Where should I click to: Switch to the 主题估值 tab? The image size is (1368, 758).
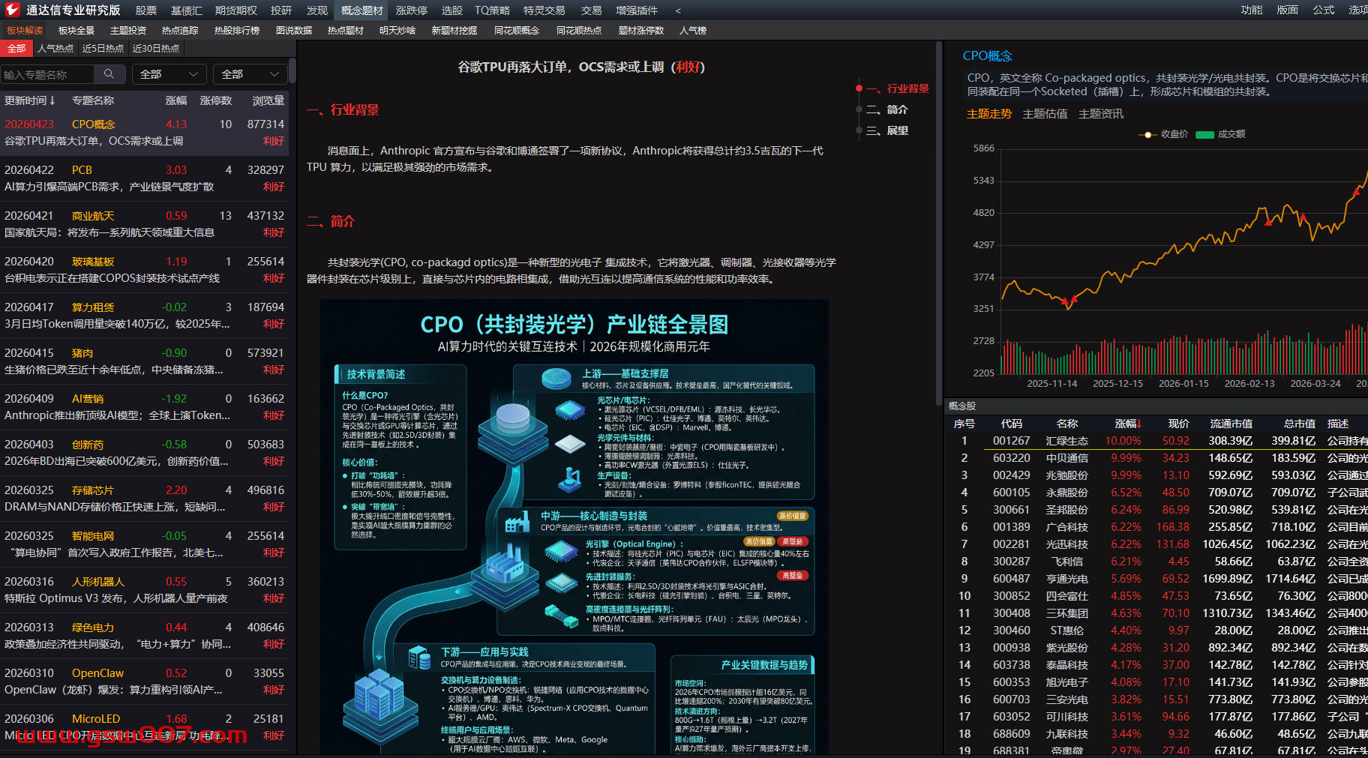pyautogui.click(x=1045, y=114)
